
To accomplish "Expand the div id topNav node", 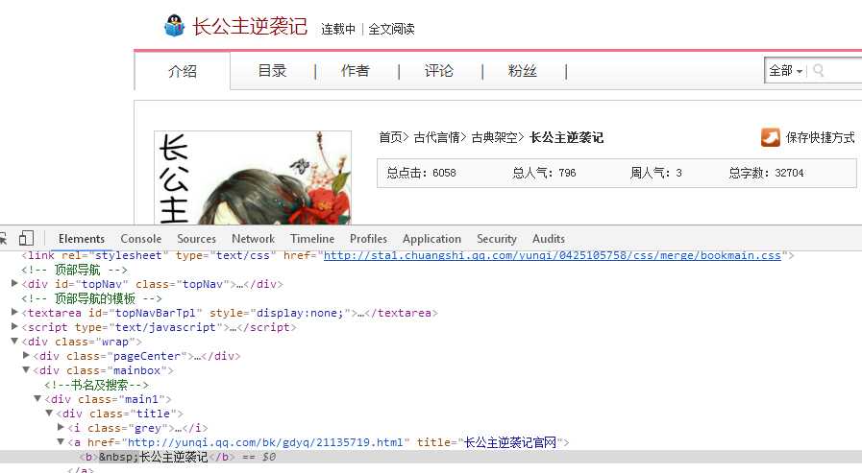I will click(14, 284).
